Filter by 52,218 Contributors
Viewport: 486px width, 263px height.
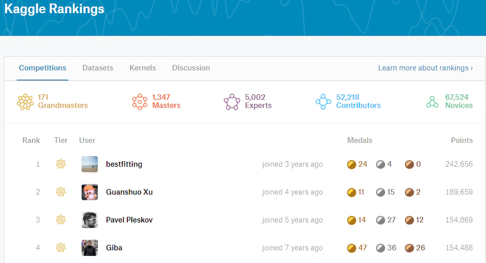[358, 101]
